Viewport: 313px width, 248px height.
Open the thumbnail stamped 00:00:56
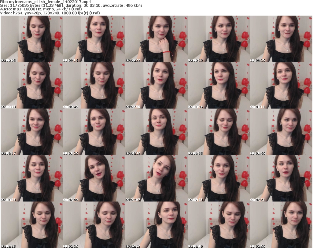point(156,85)
